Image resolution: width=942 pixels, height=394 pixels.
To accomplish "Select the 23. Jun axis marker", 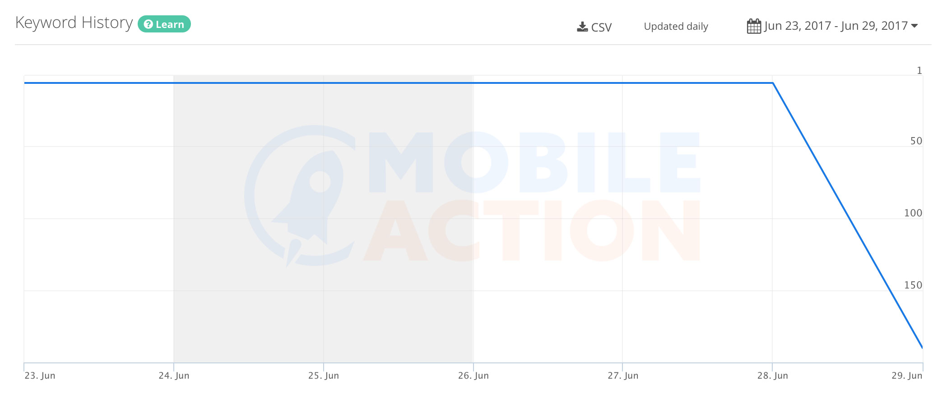I will [x=40, y=376].
